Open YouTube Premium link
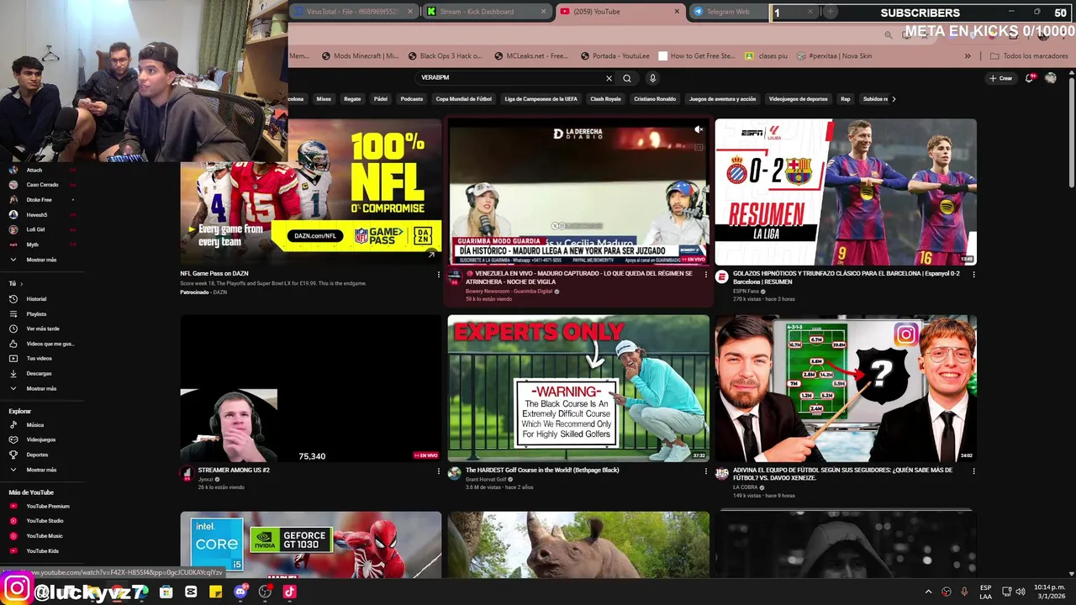Screen dimensions: 1076x605 tap(47, 506)
